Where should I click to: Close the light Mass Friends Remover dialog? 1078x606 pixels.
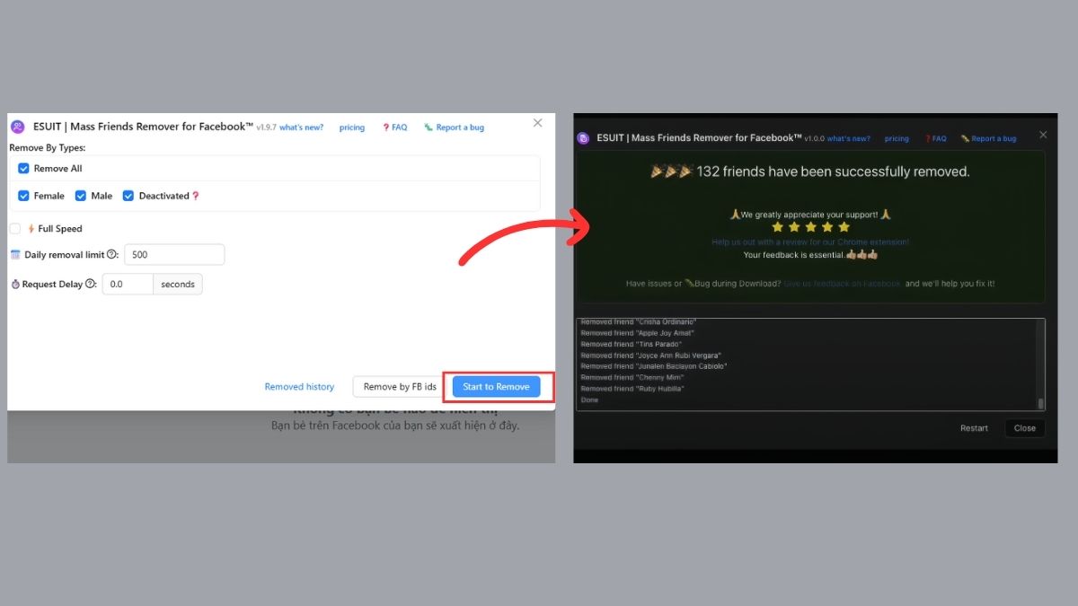538,123
